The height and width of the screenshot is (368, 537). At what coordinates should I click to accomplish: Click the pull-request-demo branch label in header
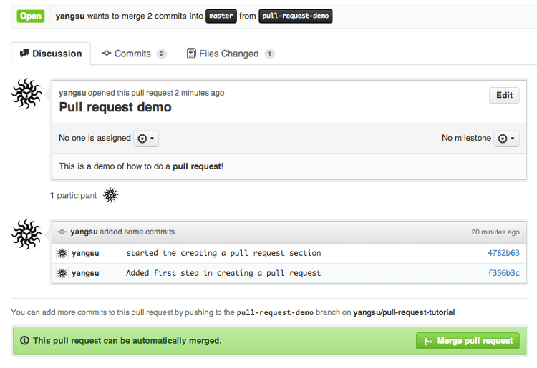[295, 16]
